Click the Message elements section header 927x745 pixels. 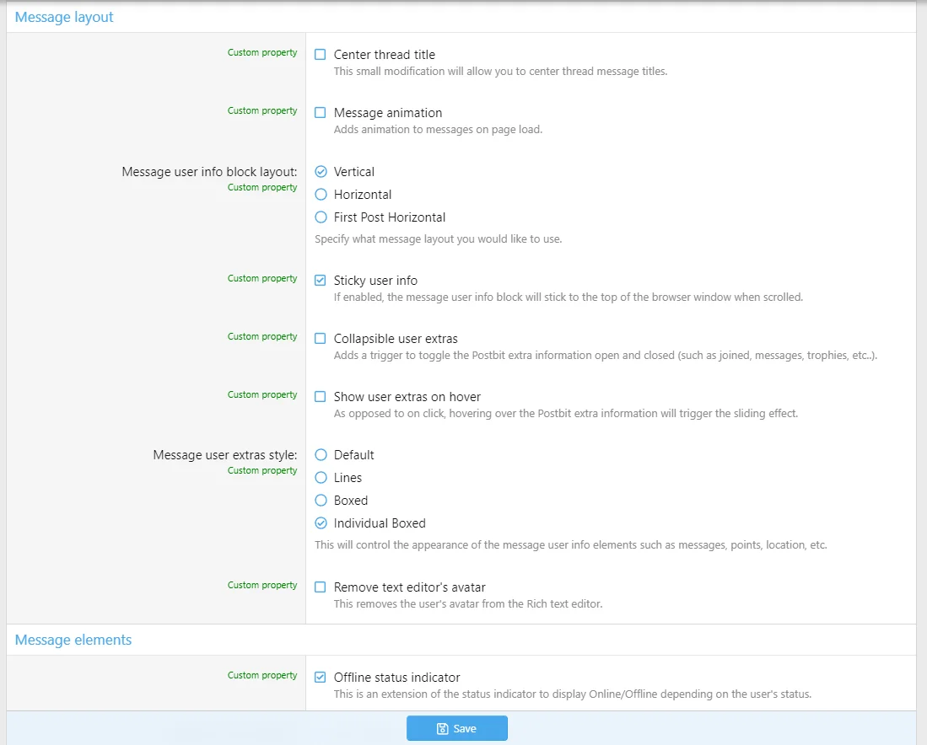(73, 640)
